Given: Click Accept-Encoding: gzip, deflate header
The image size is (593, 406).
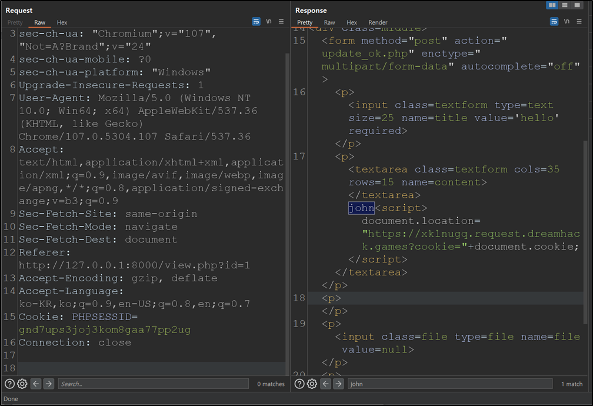Looking at the screenshot, I should tap(118, 278).
